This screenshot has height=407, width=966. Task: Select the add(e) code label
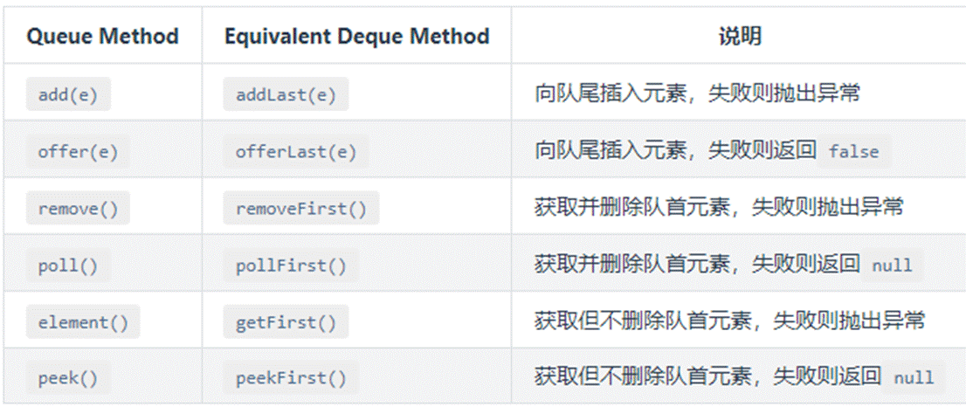click(x=68, y=94)
